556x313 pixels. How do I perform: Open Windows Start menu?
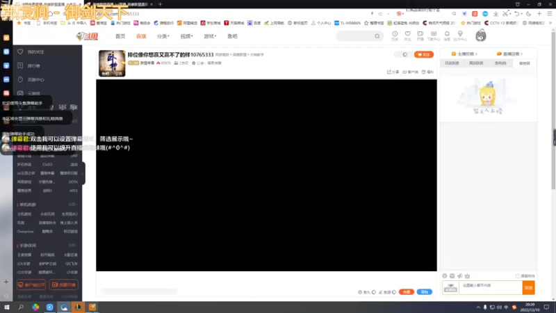pos(7,307)
